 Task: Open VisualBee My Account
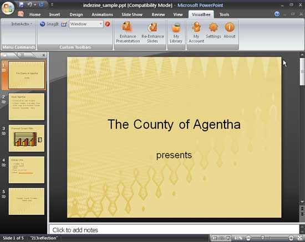pyautogui.click(x=196, y=32)
